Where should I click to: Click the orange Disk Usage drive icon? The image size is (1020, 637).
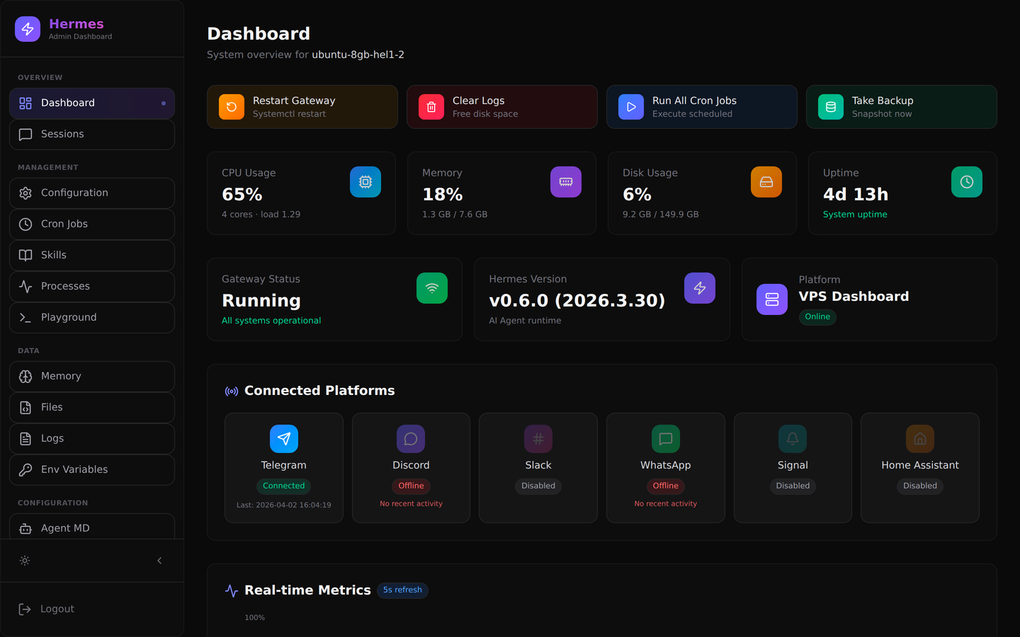point(766,182)
